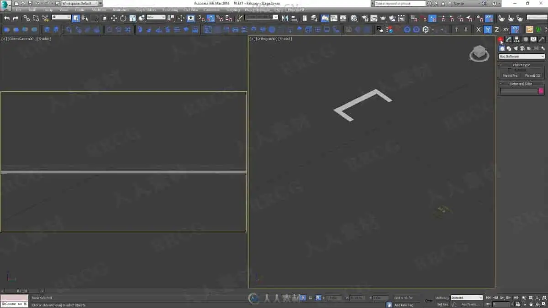Screen dimensions: 548x308
Task: Click the time slider 0 / 100
Action: 22,291
